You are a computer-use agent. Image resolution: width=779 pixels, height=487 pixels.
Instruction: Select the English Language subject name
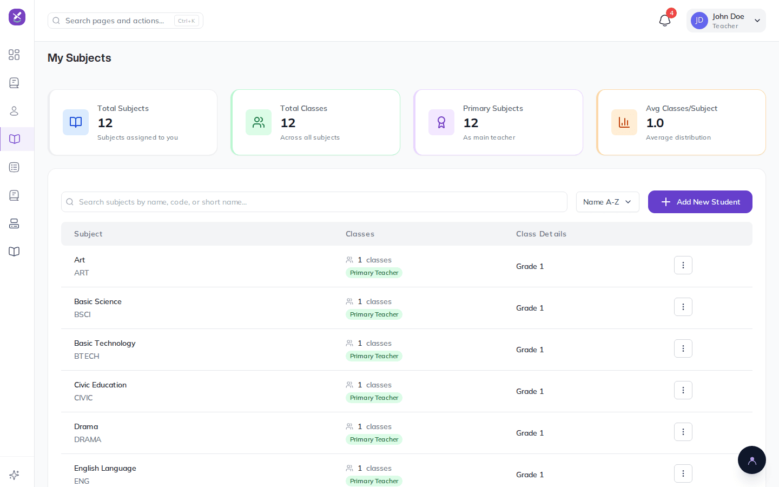(x=105, y=468)
